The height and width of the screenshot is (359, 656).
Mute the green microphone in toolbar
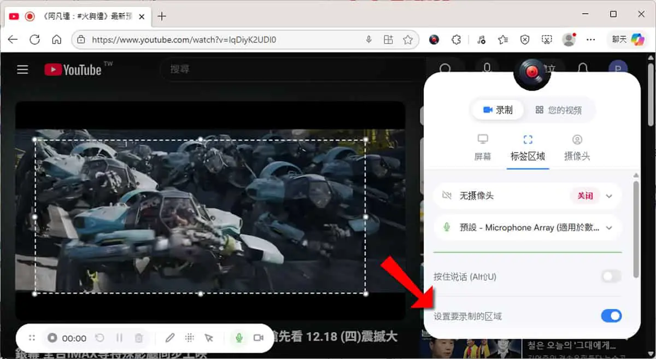239,338
